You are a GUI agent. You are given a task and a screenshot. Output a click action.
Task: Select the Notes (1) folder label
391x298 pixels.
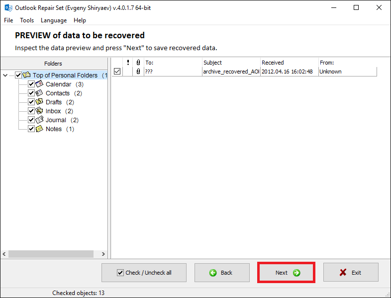click(60, 129)
